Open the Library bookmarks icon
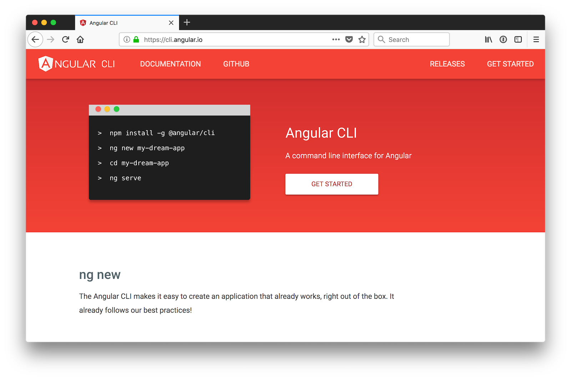This screenshot has height=379, width=571. click(488, 40)
